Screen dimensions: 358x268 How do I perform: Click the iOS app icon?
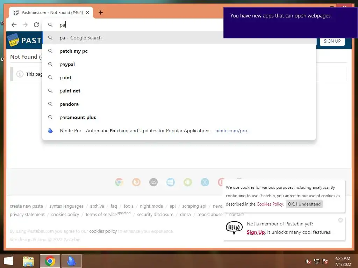[x=153, y=182]
